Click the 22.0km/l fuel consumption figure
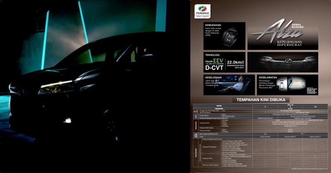The height and width of the screenshot is (173, 331). pyautogui.click(x=235, y=62)
